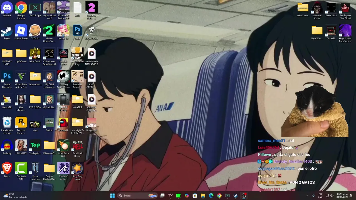Select the High School Dirty Secrets icon
The height and width of the screenshot is (200, 356).
pyautogui.click(x=345, y=34)
